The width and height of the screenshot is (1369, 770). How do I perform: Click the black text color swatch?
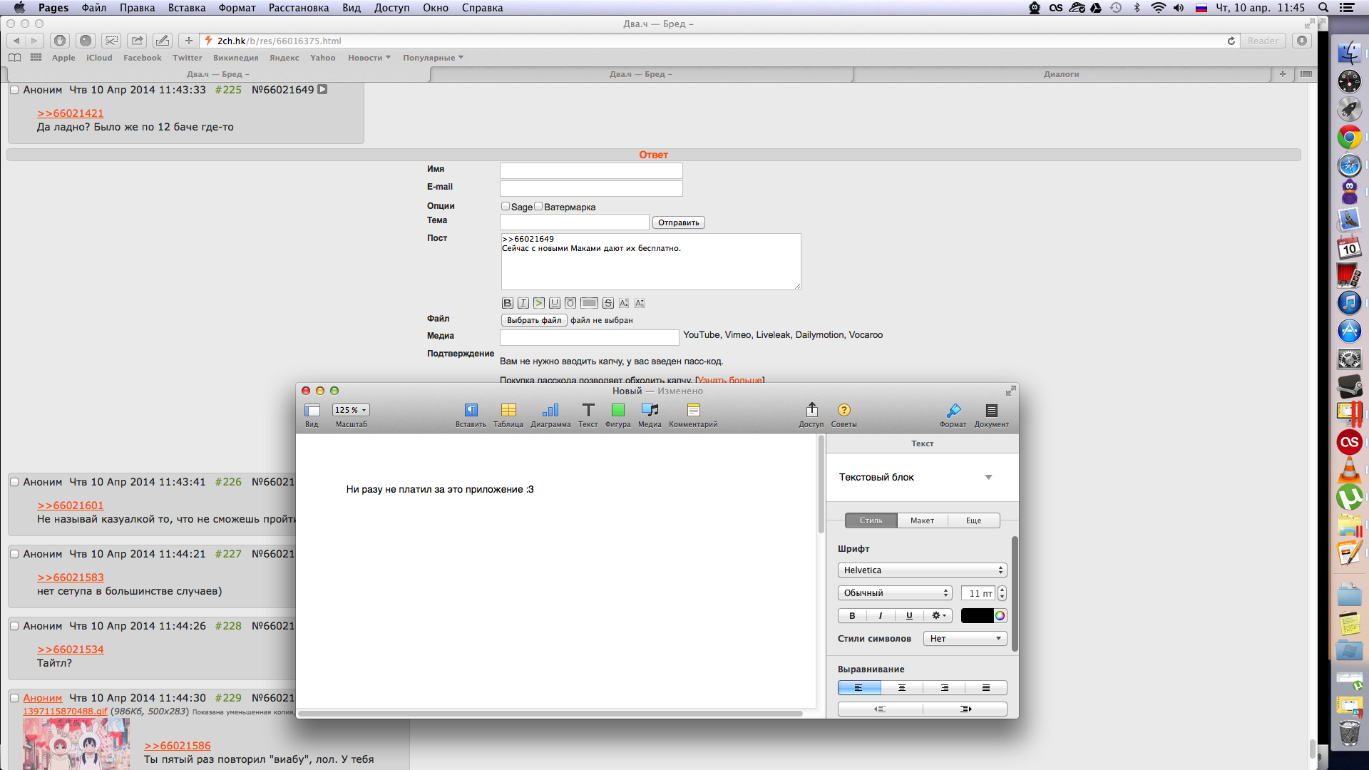coord(976,616)
